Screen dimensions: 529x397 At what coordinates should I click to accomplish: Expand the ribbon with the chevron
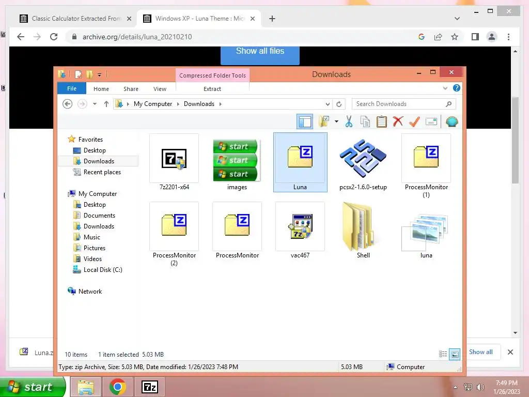pyautogui.click(x=445, y=88)
